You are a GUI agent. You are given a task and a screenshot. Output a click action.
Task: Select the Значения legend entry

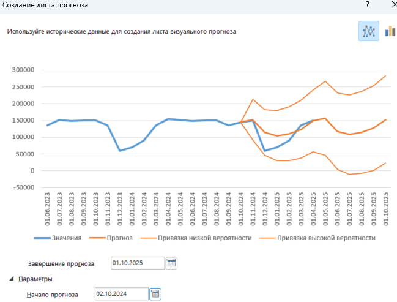tap(58, 238)
